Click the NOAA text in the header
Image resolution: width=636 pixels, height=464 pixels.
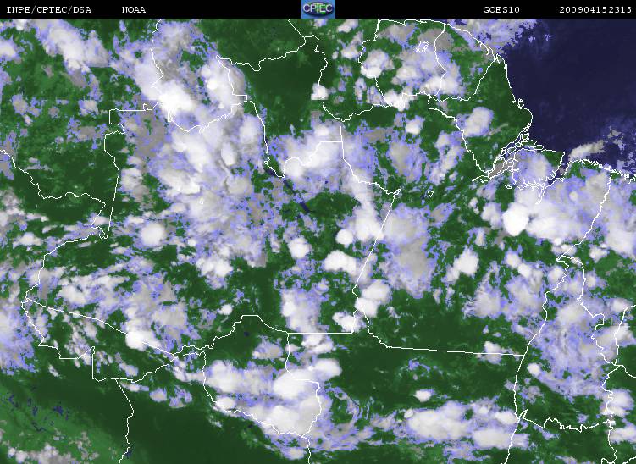133,9
